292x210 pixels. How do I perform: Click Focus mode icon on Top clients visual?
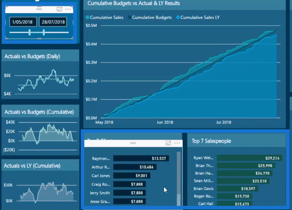pos(168,143)
